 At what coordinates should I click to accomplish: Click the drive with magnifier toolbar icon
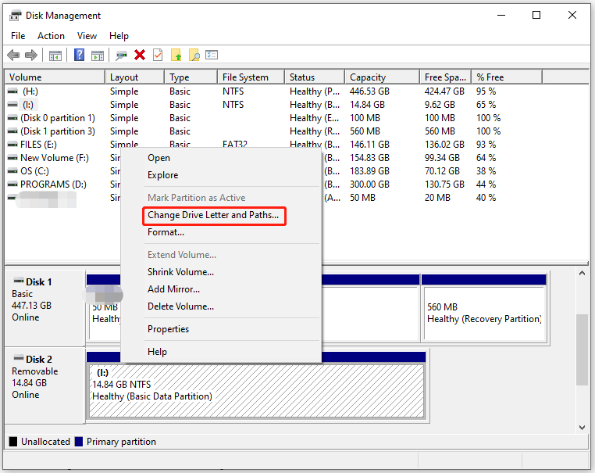tap(122, 56)
